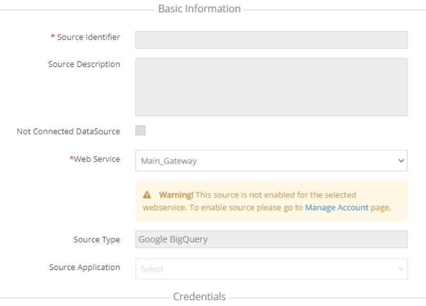Open the Manage Account link
Viewport: 426px width, 306px height.
(x=337, y=208)
